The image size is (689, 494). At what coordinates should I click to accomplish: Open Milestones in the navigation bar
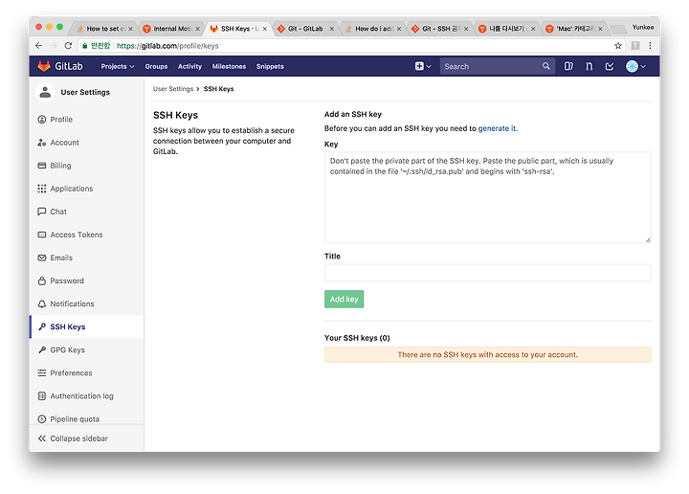click(229, 66)
